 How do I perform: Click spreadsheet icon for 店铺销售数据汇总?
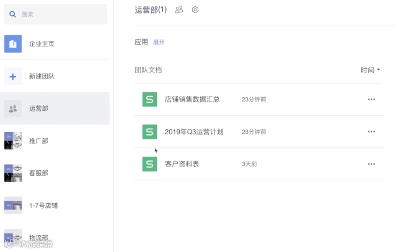point(149,99)
